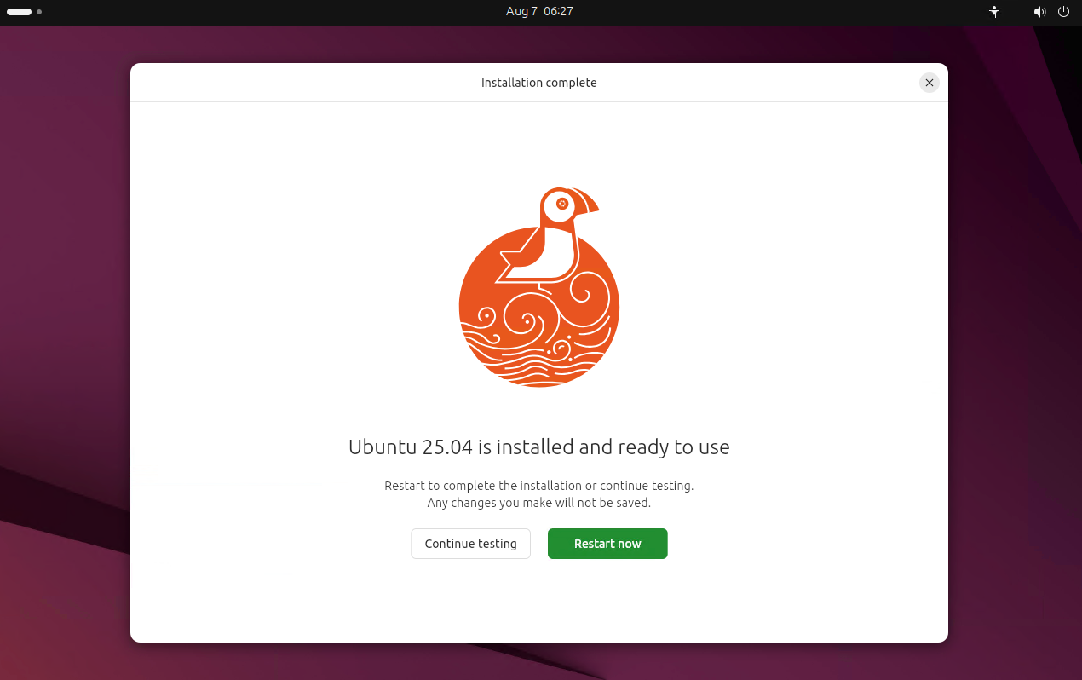The height and width of the screenshot is (680, 1082).
Task: Choose Continue testing
Action: point(470,544)
